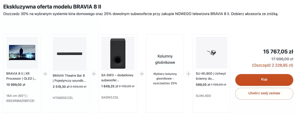Click the 10 999,00 zł TV price
The width and height of the screenshot is (298, 114).
point(16,85)
